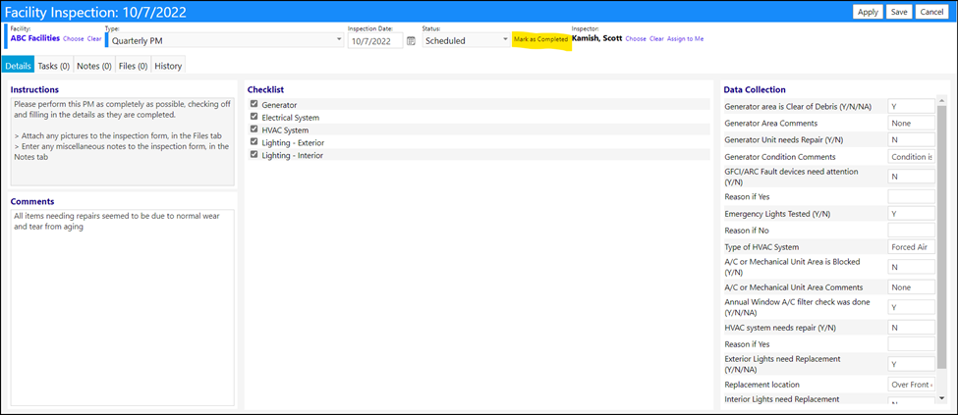Edit the Generator Area Comments field
Screen dimensions: 958x415
(911, 123)
